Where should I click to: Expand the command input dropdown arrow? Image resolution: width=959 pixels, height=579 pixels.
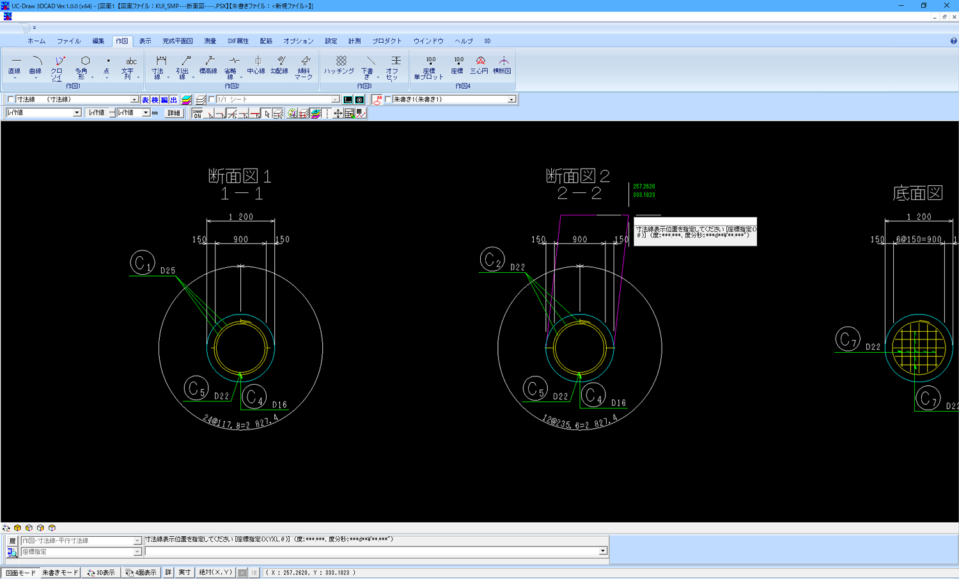[602, 551]
